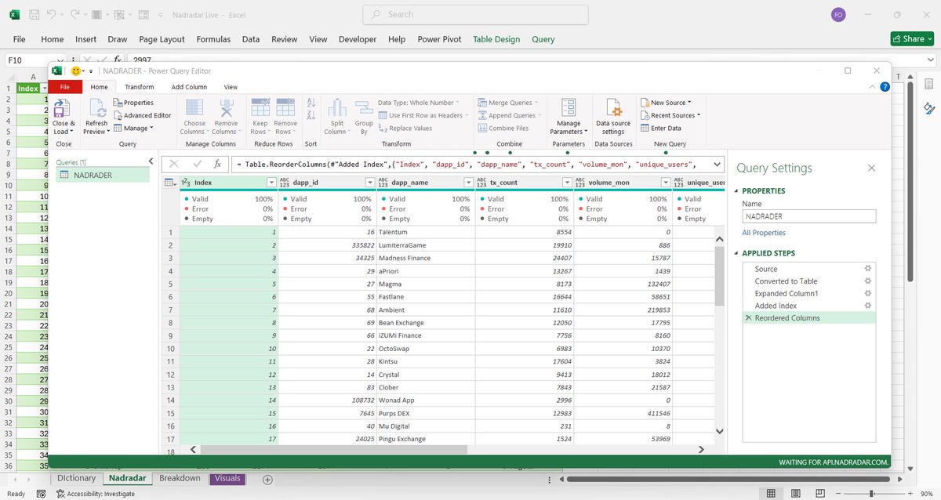Click the All Properties link
Screen dimensions: 941x500
(x=764, y=233)
